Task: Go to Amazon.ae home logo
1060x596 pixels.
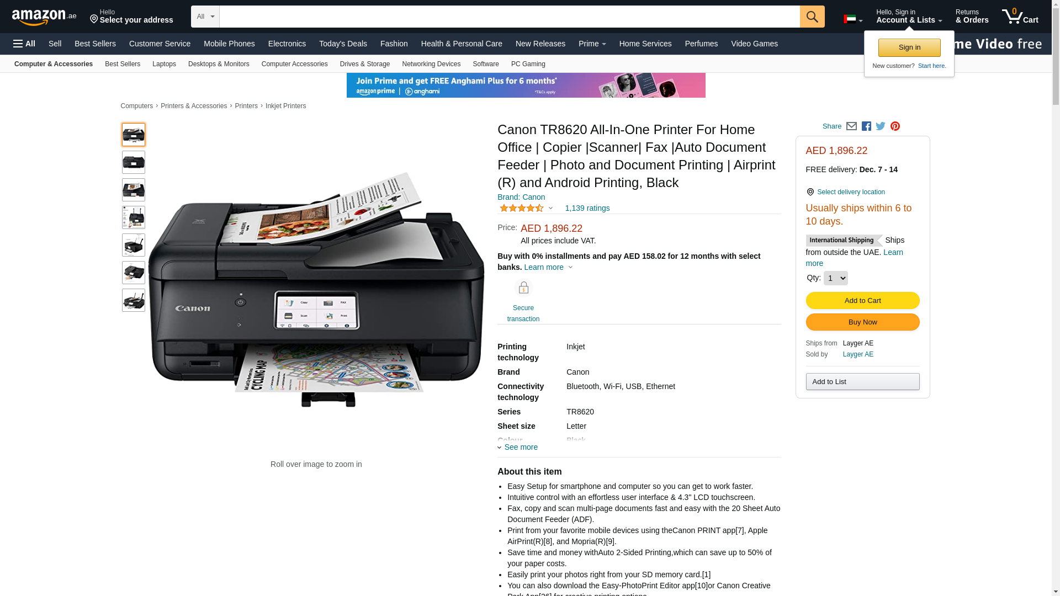Action: tap(44, 17)
